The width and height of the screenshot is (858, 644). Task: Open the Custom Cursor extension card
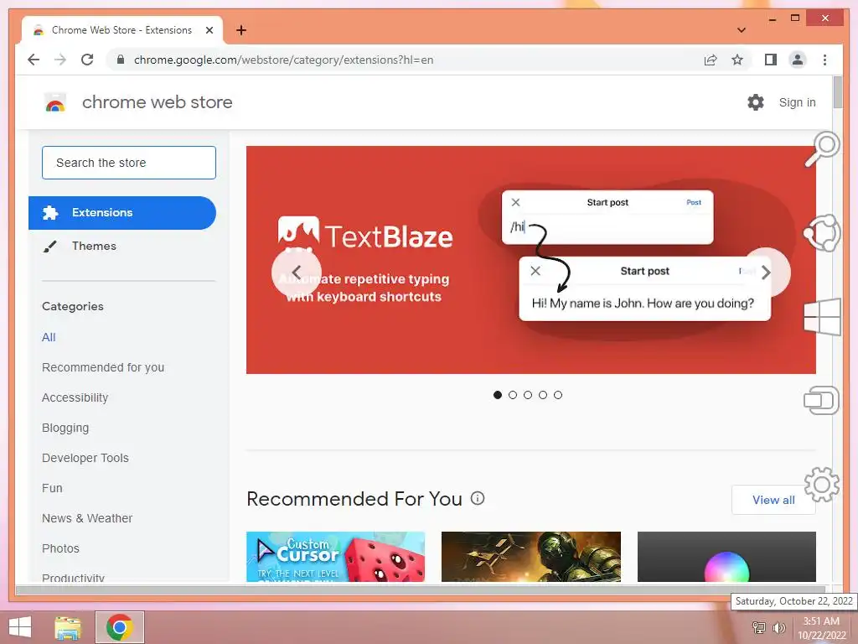(x=335, y=557)
